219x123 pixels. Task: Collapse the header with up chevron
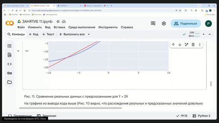210,34
